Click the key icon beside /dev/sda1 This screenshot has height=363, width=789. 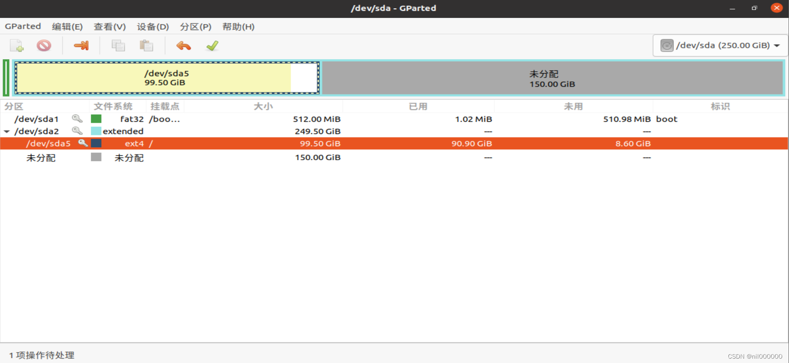pyautogui.click(x=77, y=118)
